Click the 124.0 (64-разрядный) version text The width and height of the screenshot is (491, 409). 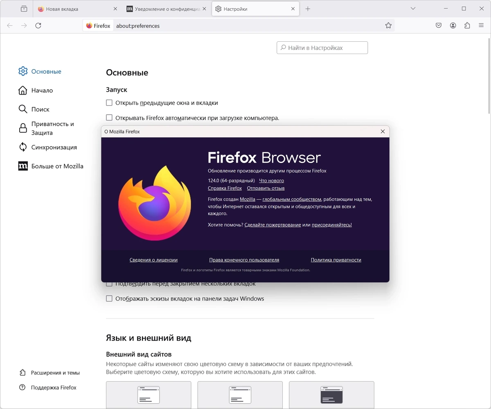(231, 181)
